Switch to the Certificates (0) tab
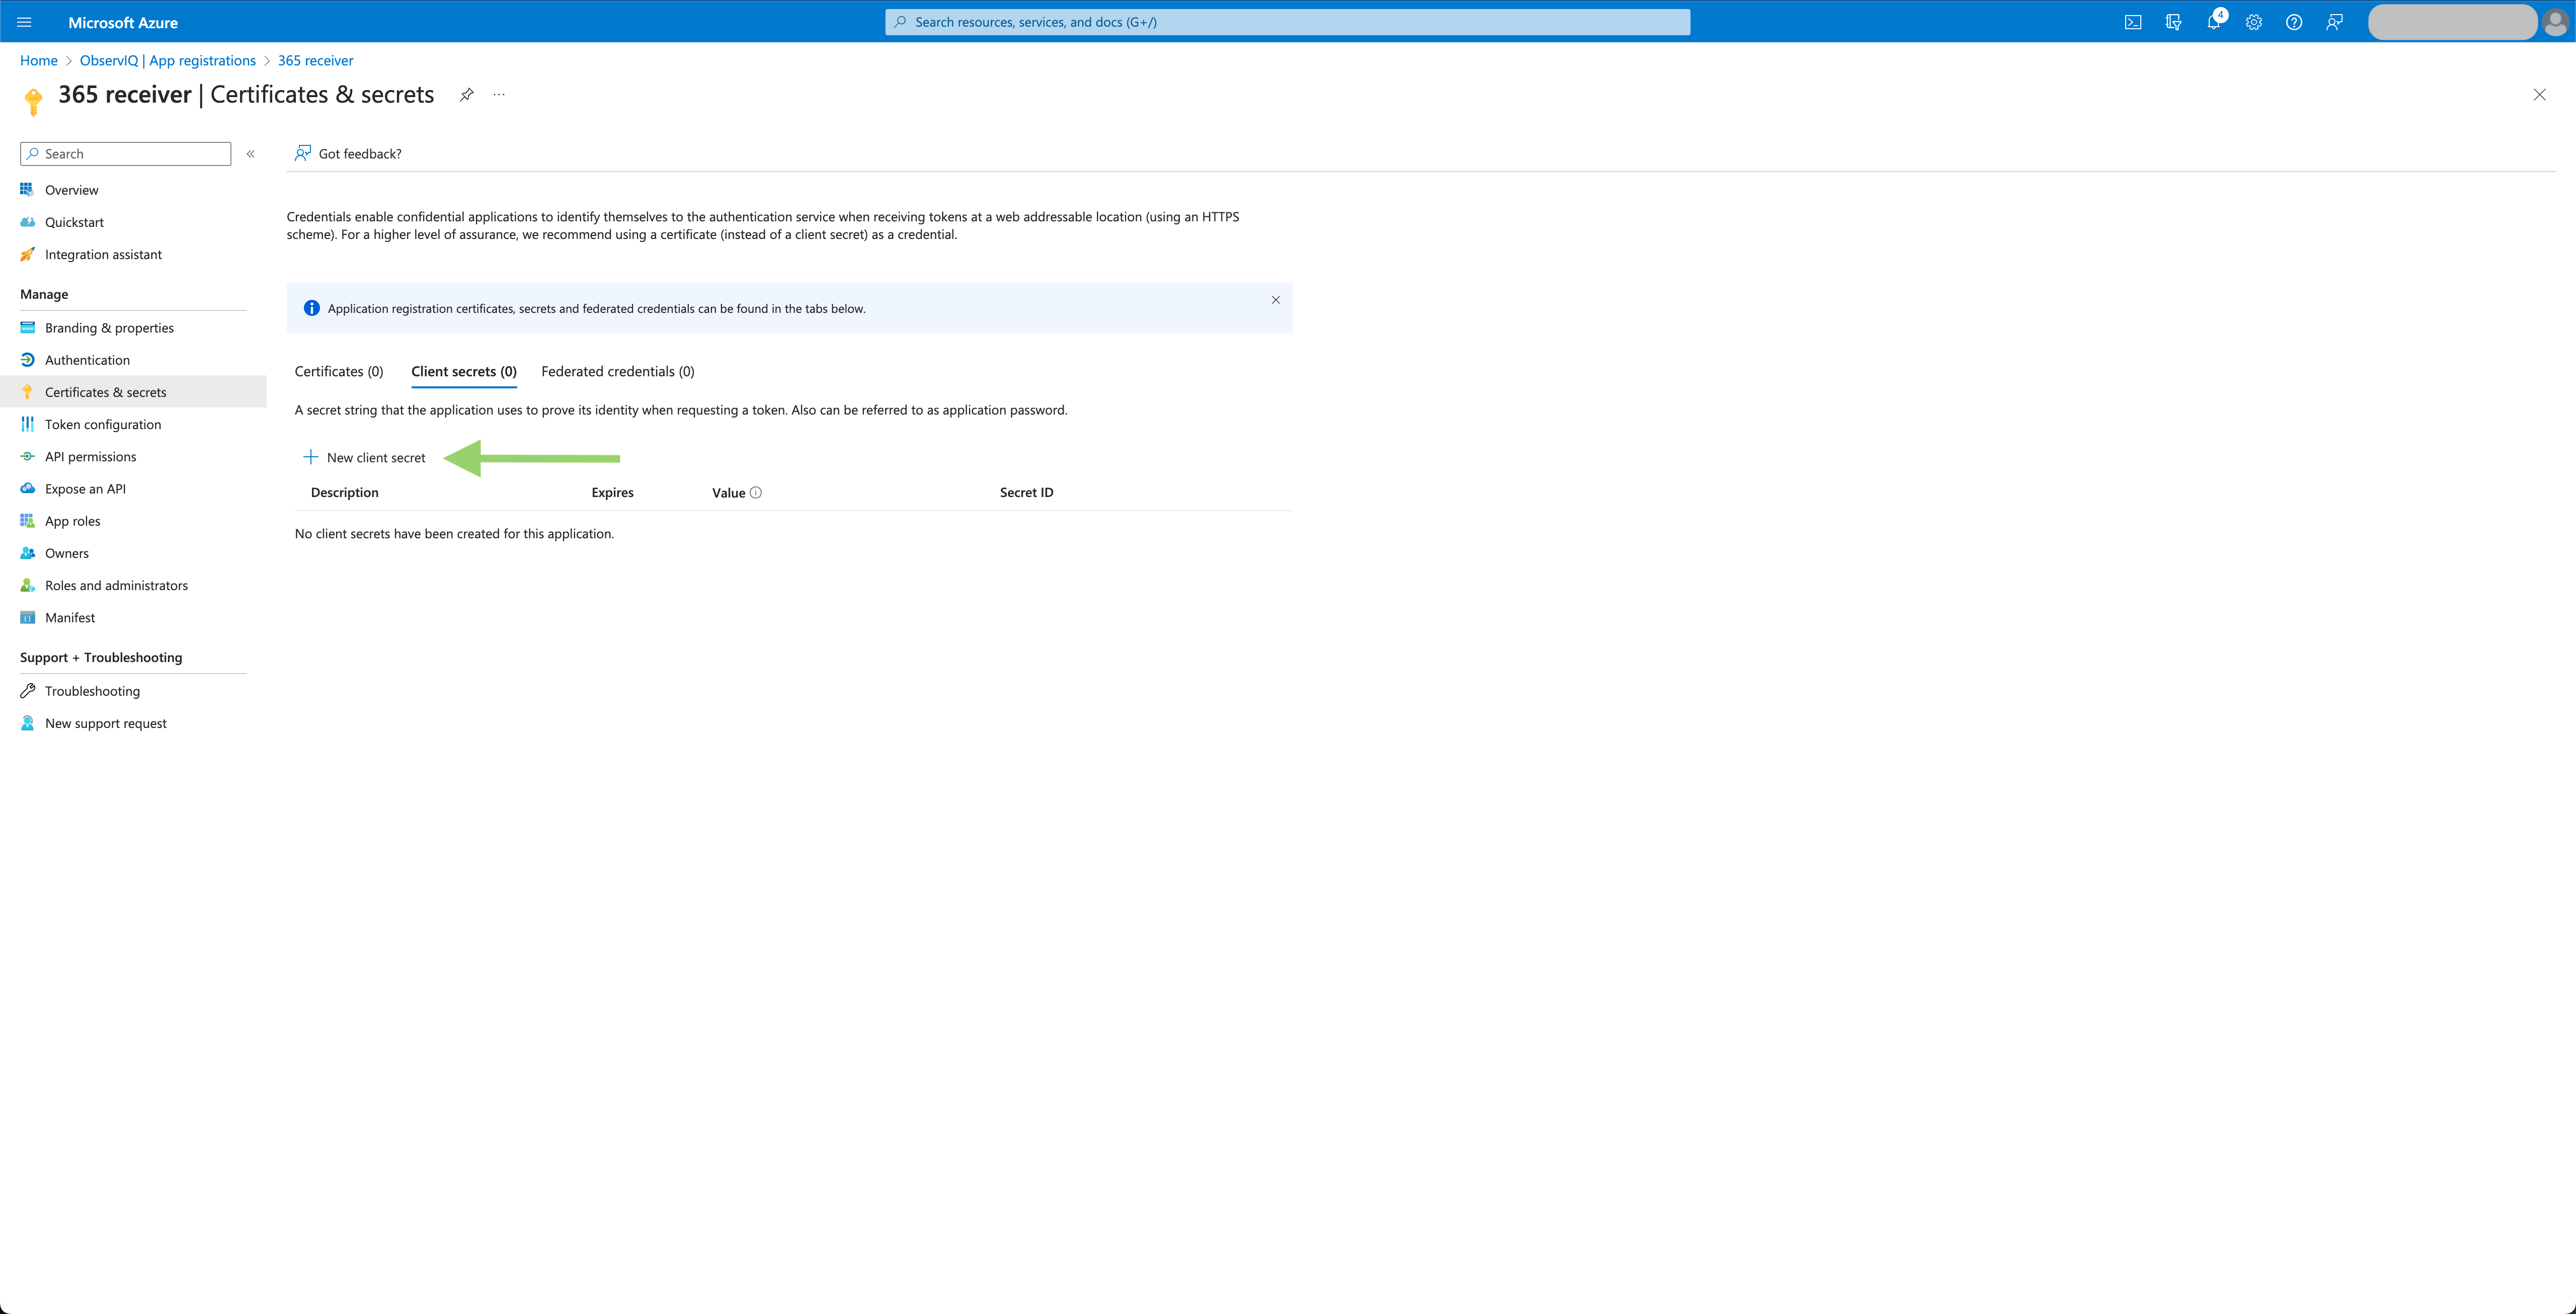 [x=338, y=371]
